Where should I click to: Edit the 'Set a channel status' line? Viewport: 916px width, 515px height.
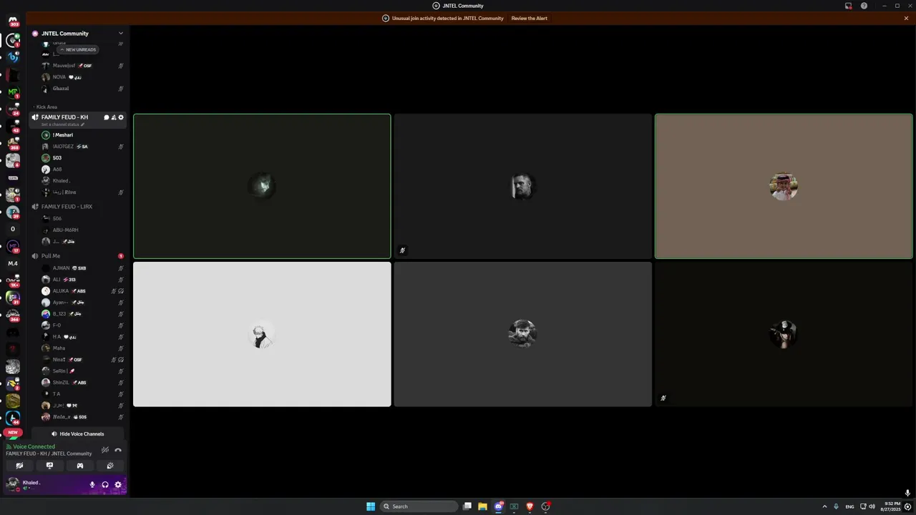tap(63, 124)
